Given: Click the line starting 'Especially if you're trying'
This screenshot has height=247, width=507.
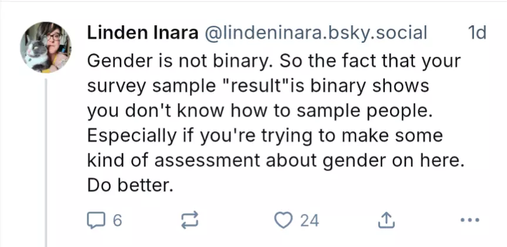Looking at the screenshot, I should point(264,135).
